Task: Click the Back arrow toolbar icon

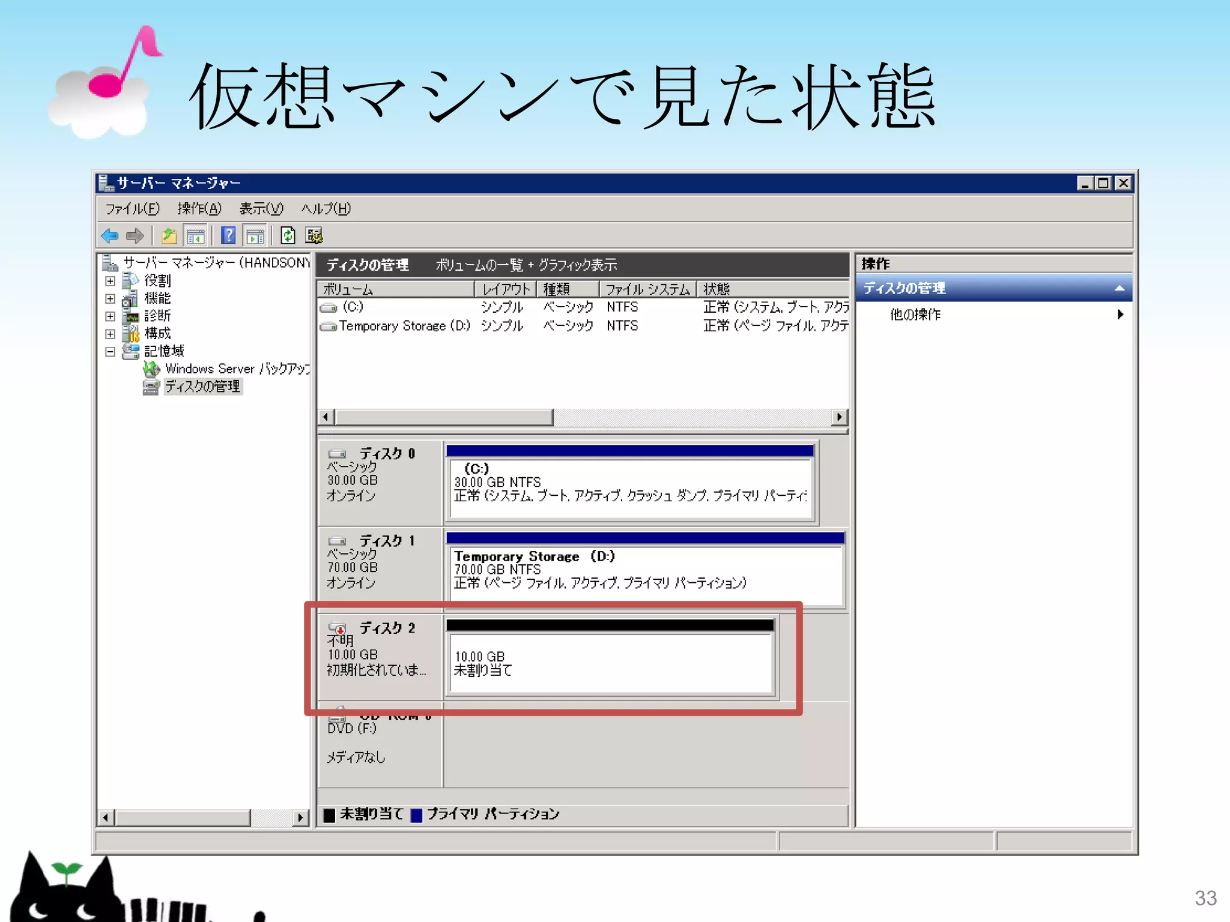Action: click(110, 235)
